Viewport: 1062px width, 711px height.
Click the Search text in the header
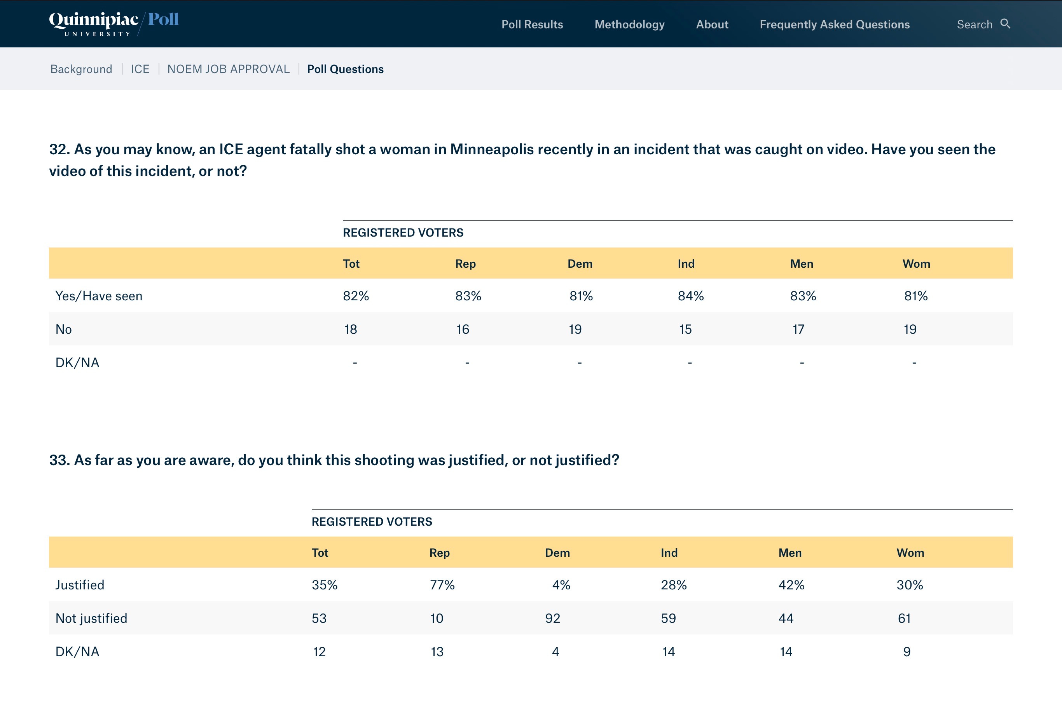(975, 24)
